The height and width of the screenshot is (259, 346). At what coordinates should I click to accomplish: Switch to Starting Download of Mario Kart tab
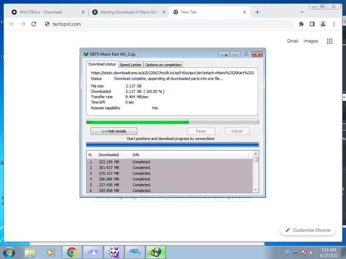(x=129, y=12)
